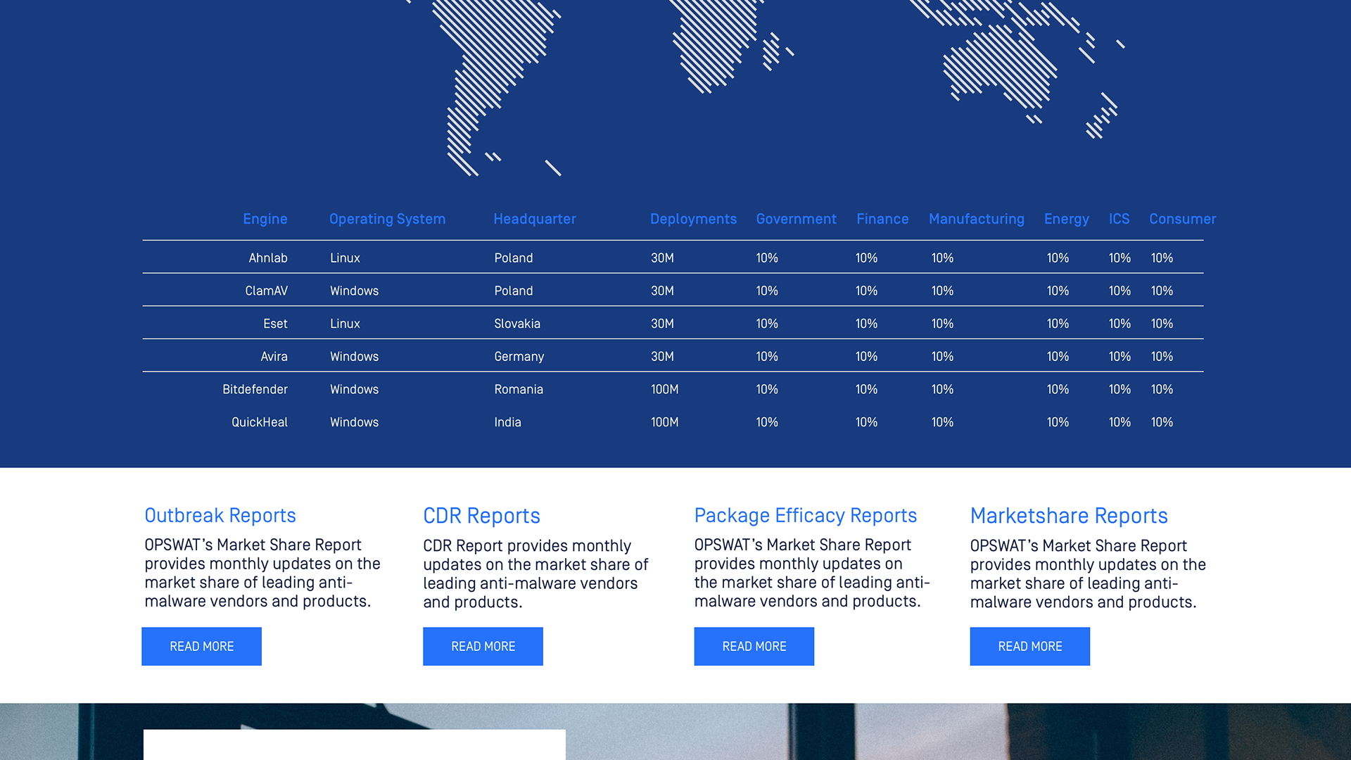Click Read More under CDR Reports
Viewport: 1351px width, 760px height.
(483, 646)
